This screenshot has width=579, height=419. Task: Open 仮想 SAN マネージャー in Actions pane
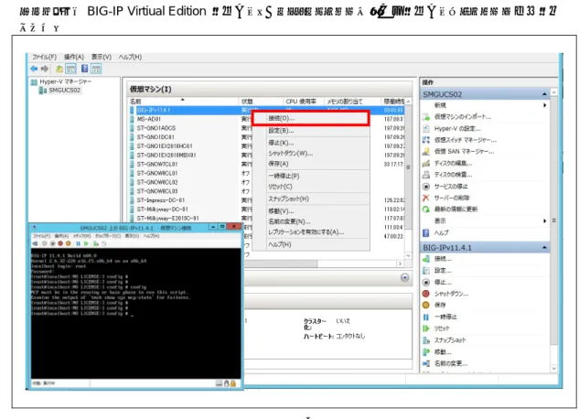click(464, 151)
